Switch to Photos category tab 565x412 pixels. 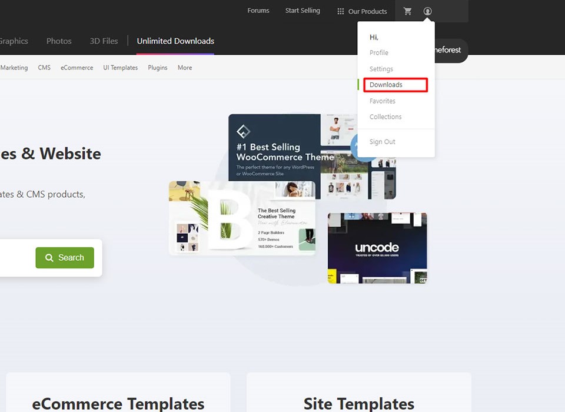click(x=59, y=41)
